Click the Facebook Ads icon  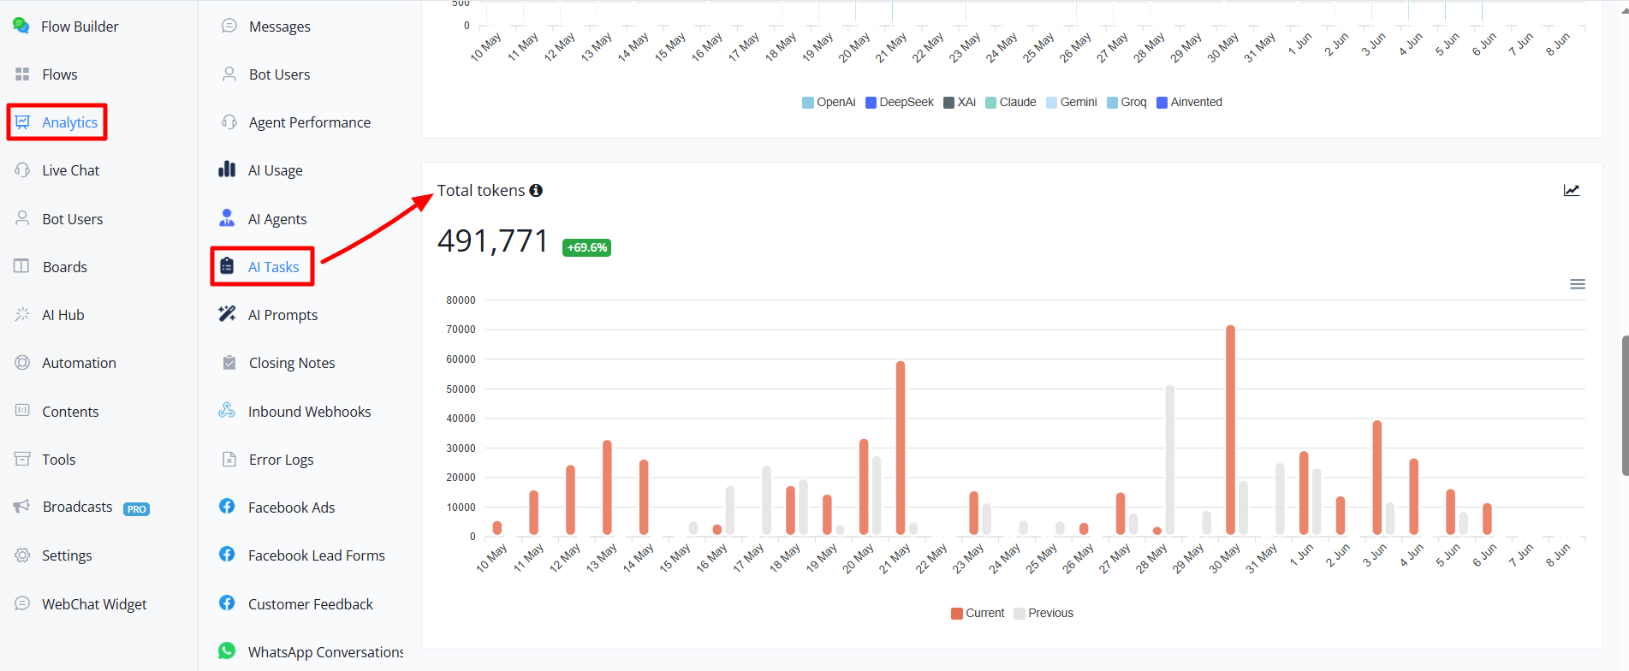(227, 507)
